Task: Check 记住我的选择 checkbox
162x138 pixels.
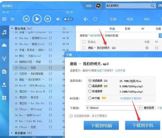Action: pos(71,116)
